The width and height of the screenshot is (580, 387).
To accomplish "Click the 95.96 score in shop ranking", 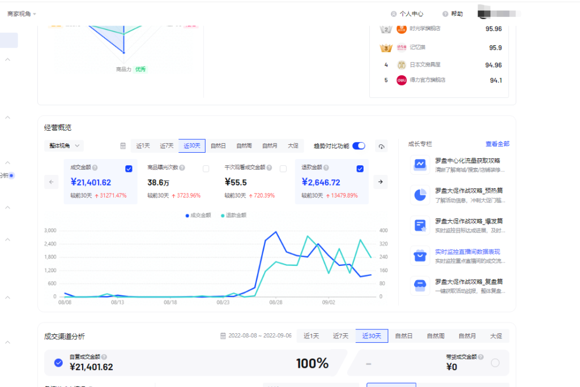I will coord(493,29).
